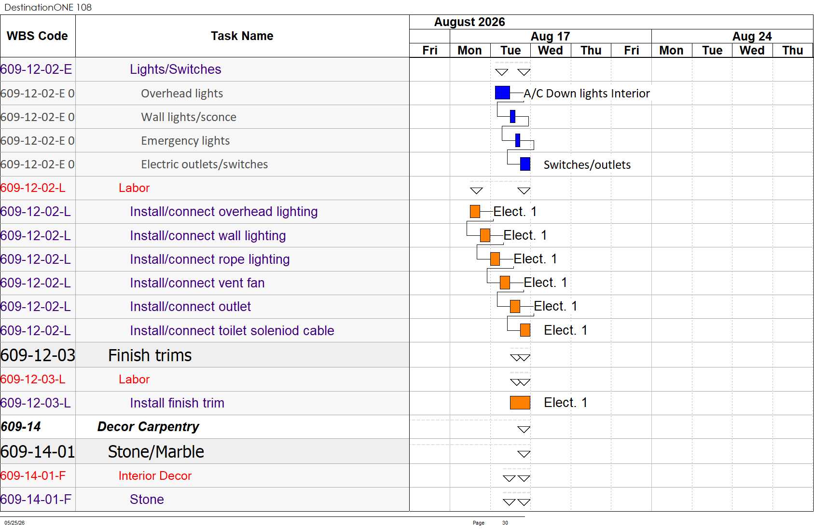
Task: Click orange bar for Install/connect rope lighting
Action: 495,259
